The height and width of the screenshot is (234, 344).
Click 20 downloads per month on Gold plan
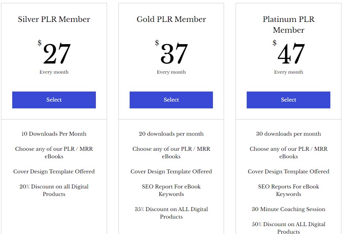tap(171, 134)
